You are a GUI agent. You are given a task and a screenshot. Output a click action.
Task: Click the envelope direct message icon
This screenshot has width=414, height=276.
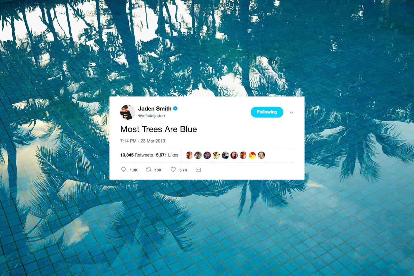198,170
